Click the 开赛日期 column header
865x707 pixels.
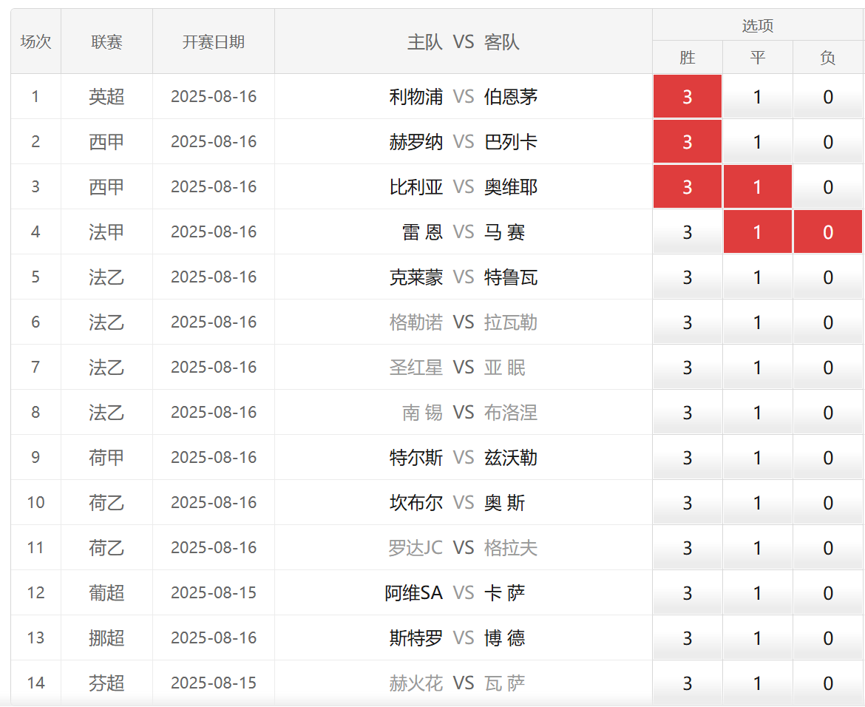(214, 41)
